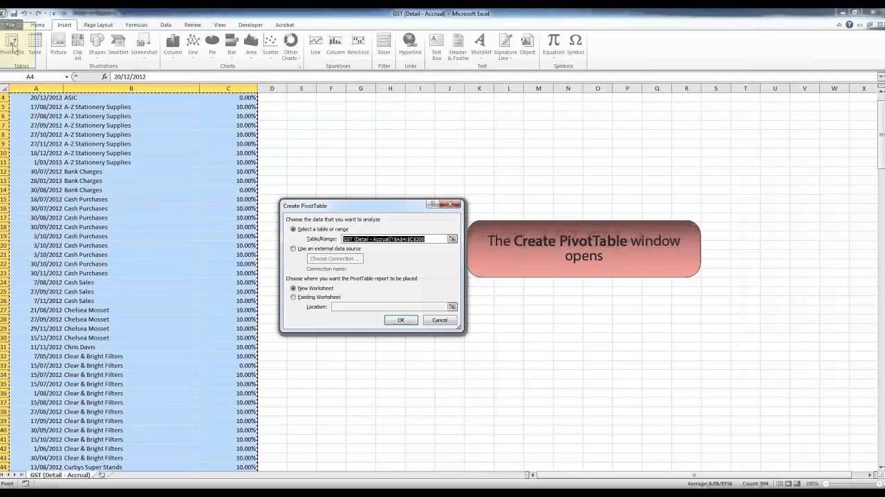
Task: Click OK in Create PivotTable dialog
Action: coord(401,320)
